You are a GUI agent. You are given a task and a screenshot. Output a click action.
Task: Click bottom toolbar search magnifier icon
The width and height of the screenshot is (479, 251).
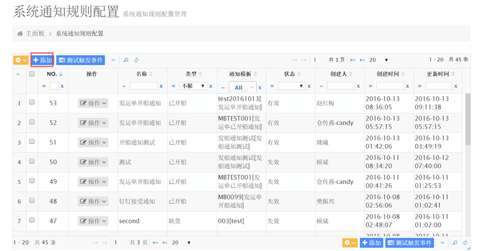click(455, 243)
